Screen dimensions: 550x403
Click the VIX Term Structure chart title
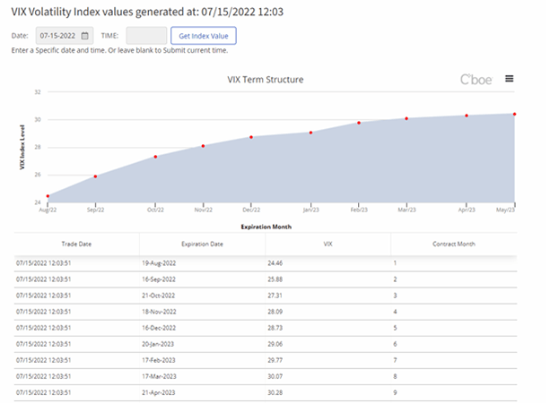pyautogui.click(x=266, y=80)
